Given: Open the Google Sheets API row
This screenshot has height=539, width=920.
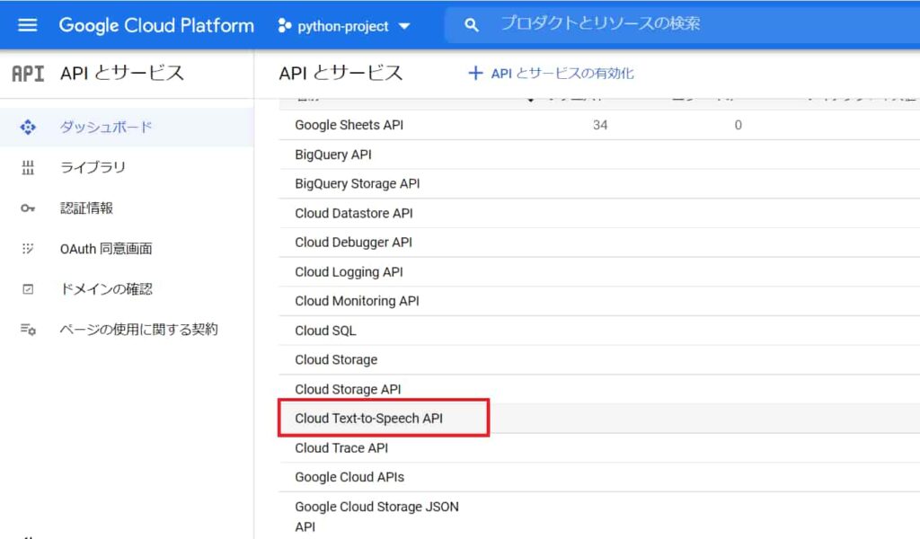Looking at the screenshot, I should (x=351, y=125).
